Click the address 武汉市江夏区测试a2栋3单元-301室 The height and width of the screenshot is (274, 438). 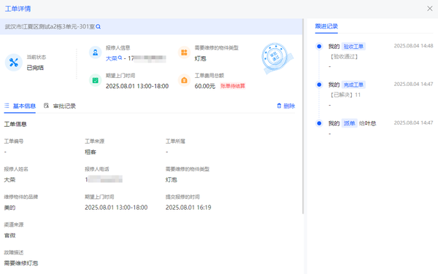point(50,27)
